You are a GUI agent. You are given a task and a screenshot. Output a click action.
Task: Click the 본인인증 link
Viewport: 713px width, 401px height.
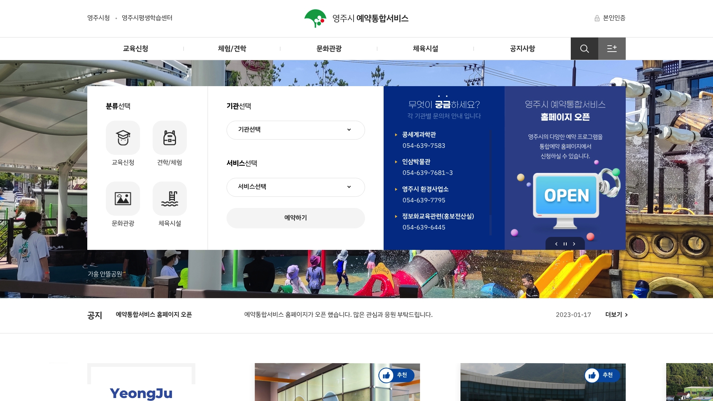point(614,18)
